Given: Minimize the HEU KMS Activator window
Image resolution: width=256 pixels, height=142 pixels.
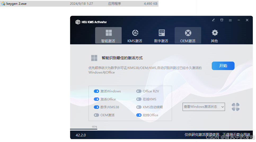Looking at the screenshot, I should point(239,20).
